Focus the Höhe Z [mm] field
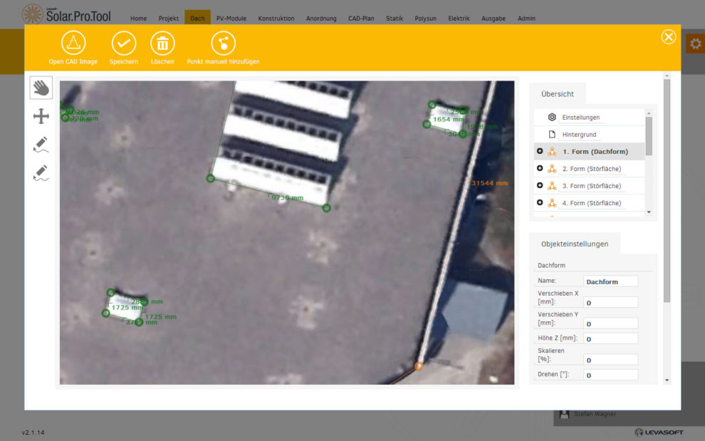 tap(610, 338)
